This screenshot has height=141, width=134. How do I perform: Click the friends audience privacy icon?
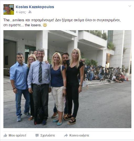tap(30, 12)
